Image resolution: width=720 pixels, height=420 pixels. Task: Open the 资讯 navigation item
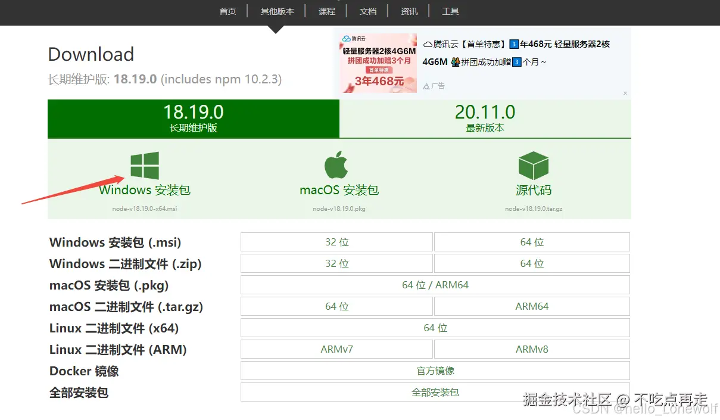coord(409,11)
